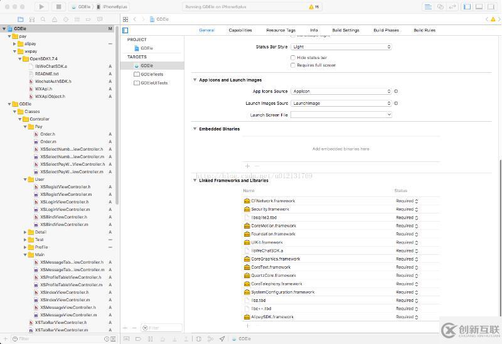Click the arrow next to AppIcon source
Viewport: 502px width, 344px height.
396,91
